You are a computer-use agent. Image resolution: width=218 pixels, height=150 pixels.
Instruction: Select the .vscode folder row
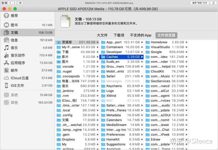(78, 66)
